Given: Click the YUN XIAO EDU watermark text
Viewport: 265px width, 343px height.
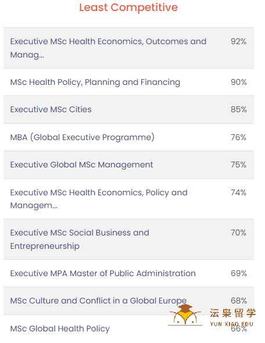Looking at the screenshot, I should coord(231,324).
